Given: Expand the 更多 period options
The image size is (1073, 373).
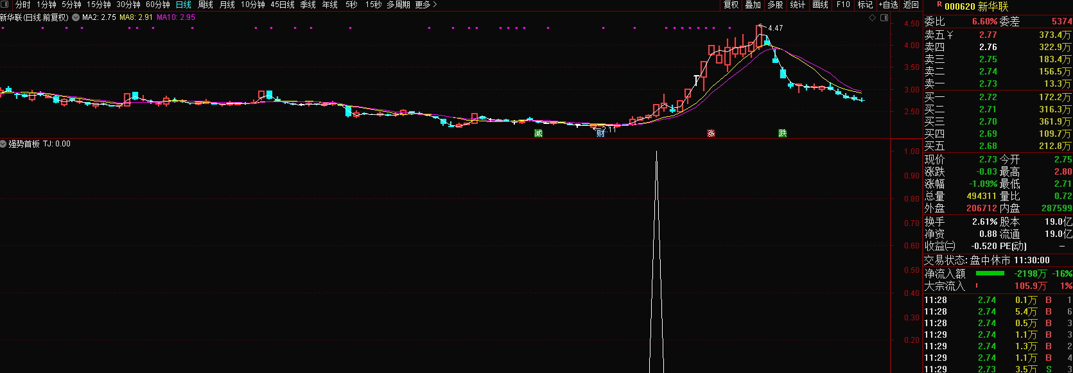Looking at the screenshot, I should [426, 4].
